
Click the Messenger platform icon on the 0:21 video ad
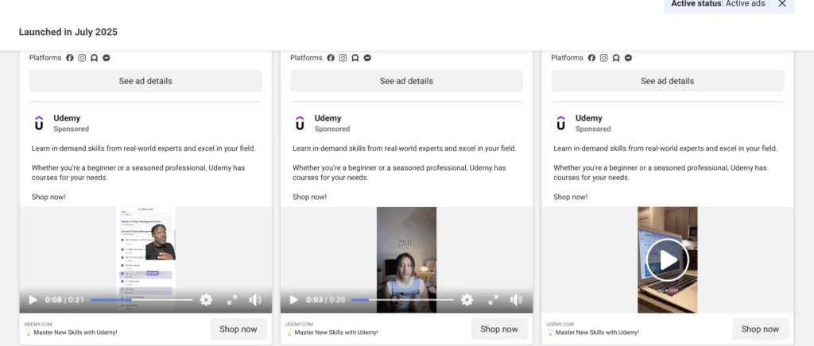point(107,58)
